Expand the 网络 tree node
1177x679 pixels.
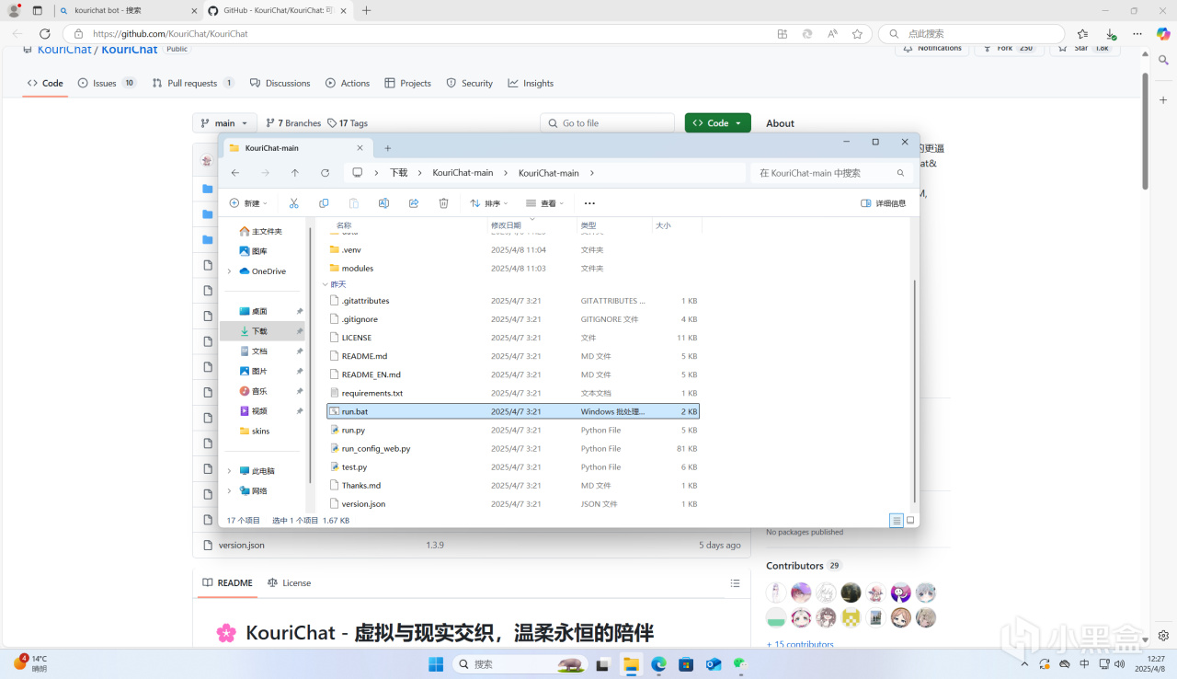click(x=229, y=491)
